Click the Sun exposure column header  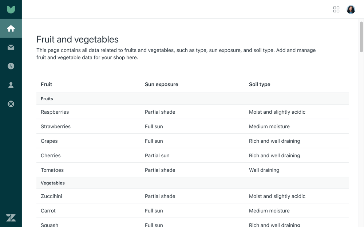(161, 84)
